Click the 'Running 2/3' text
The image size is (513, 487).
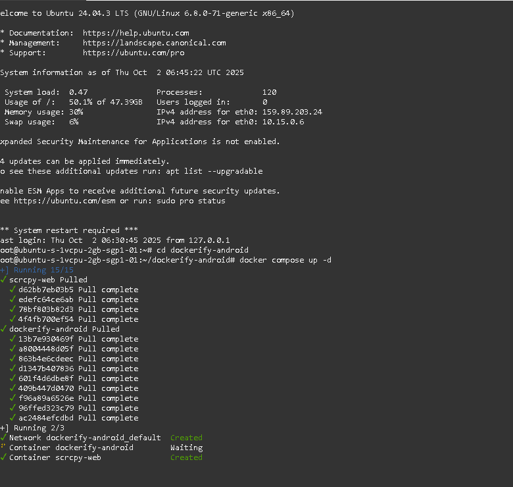[39, 428]
